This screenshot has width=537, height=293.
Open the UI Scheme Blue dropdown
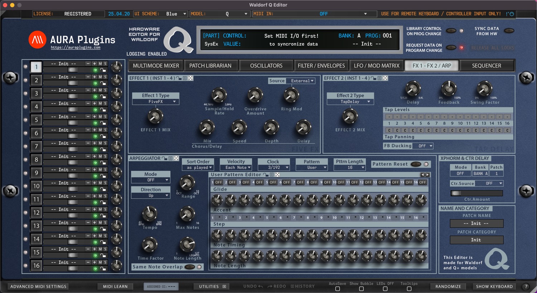(176, 14)
